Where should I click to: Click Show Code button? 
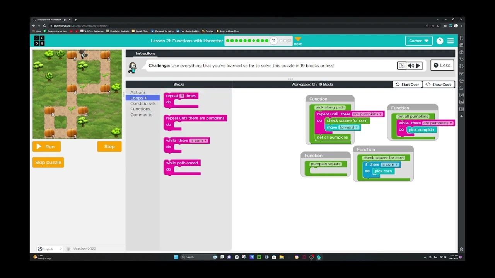pyautogui.click(x=439, y=85)
